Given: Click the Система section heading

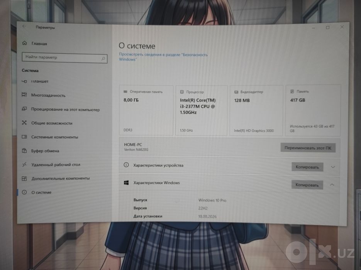Looking at the screenshot, I should (x=30, y=71).
